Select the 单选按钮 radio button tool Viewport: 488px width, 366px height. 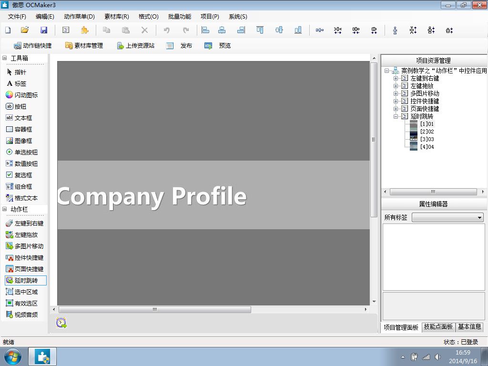coord(22,152)
